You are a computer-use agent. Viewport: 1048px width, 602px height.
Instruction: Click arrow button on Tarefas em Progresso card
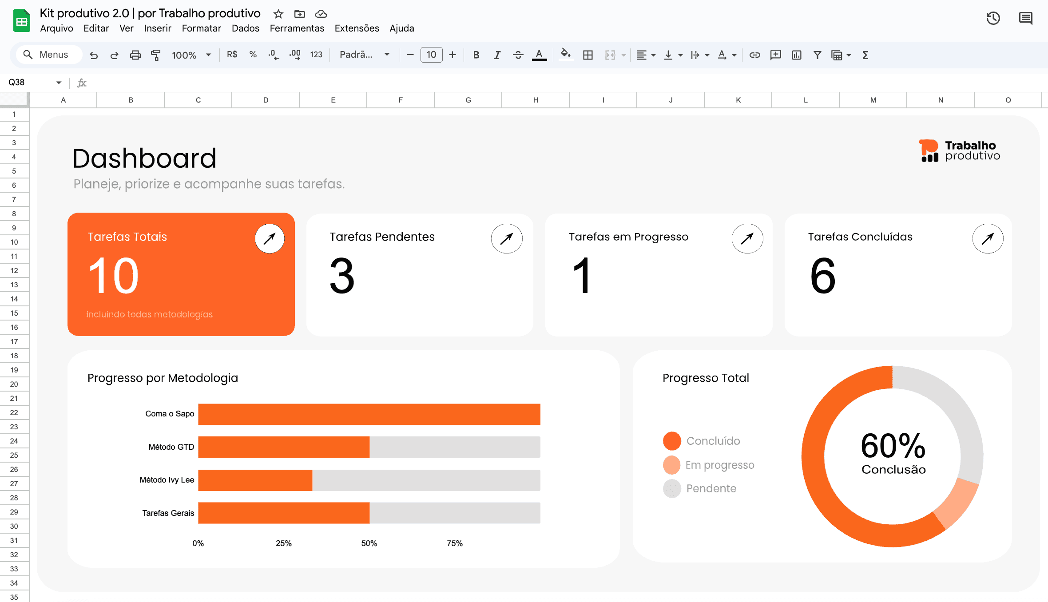click(747, 238)
